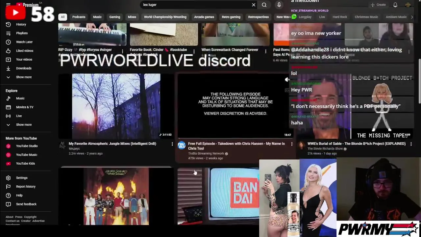This screenshot has height=237, width=421.
Task: Open the Медиус channel name link
Action: tap(74, 149)
